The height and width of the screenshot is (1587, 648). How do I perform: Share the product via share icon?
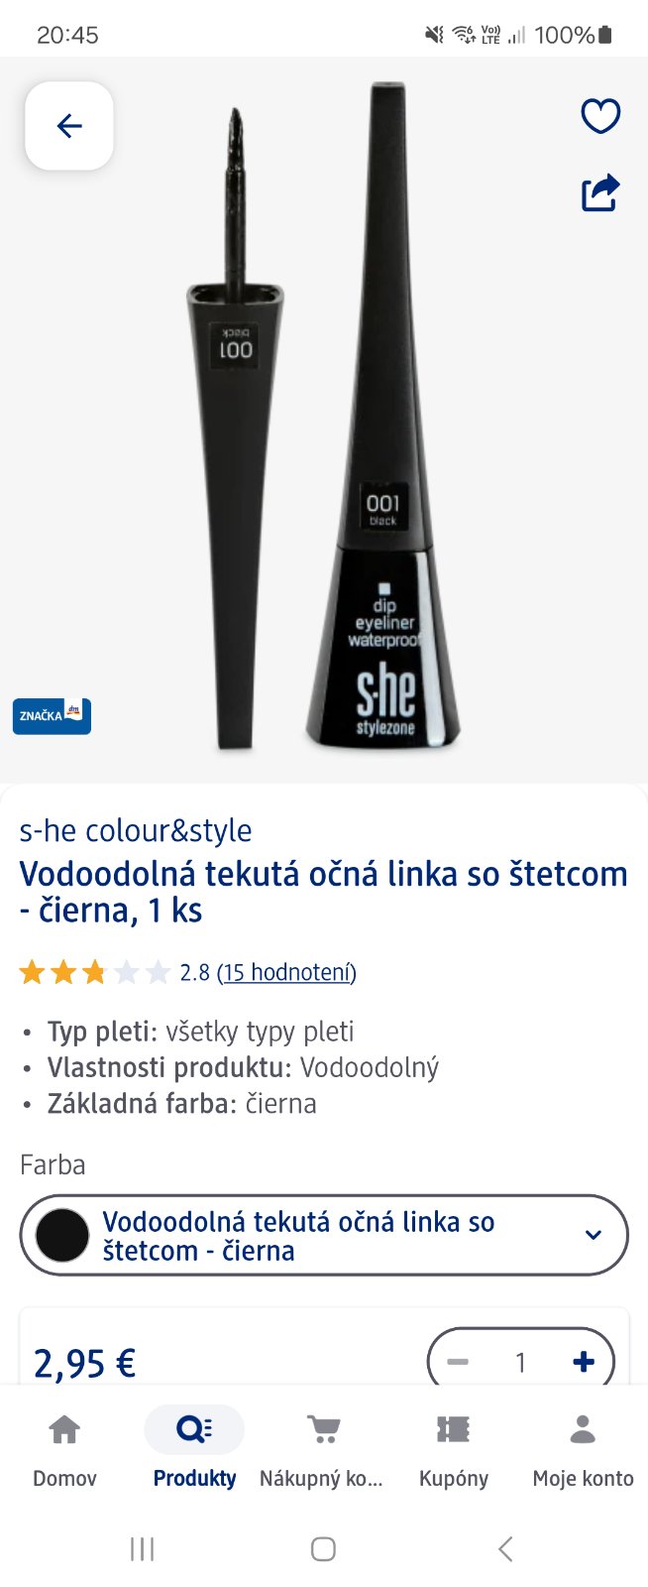tap(600, 192)
